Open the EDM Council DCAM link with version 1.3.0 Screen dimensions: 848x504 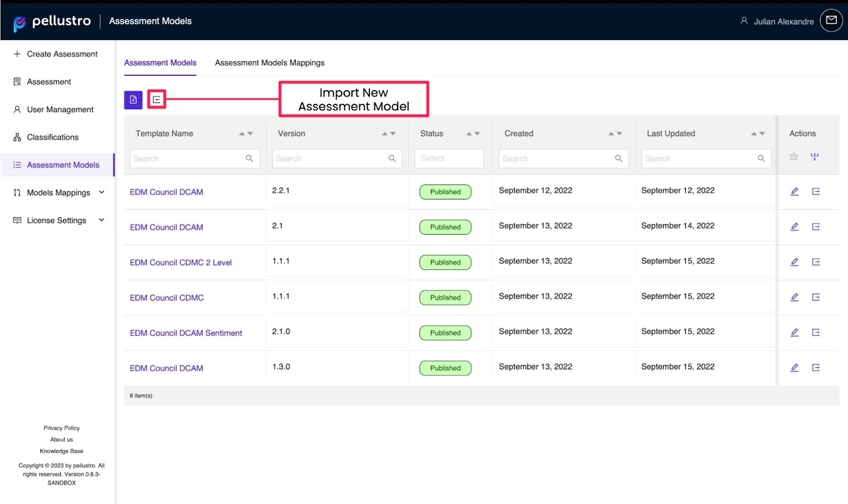click(166, 368)
